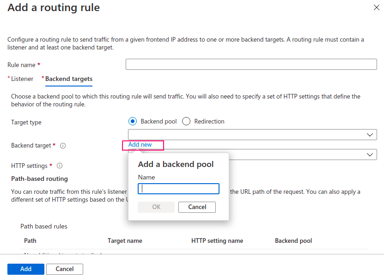Click the blue Add button
Viewport: 384px width, 278px height.
[26, 269]
